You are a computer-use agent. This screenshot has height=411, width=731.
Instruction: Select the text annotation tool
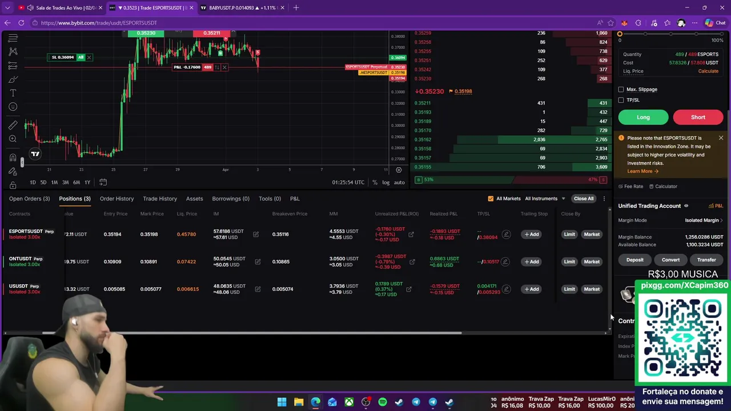point(13,93)
